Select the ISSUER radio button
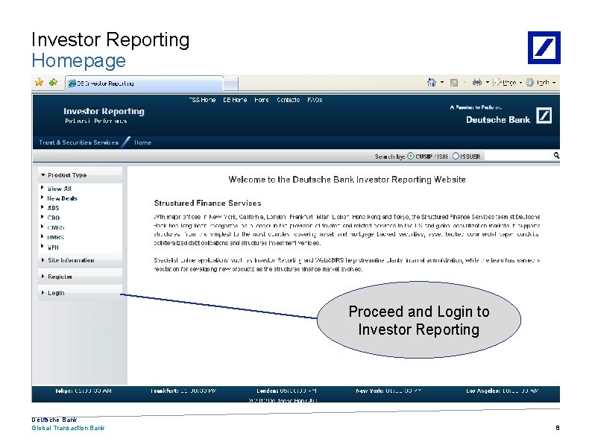 [456, 156]
